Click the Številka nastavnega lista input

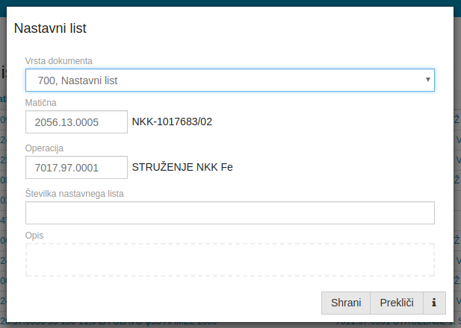point(229,213)
